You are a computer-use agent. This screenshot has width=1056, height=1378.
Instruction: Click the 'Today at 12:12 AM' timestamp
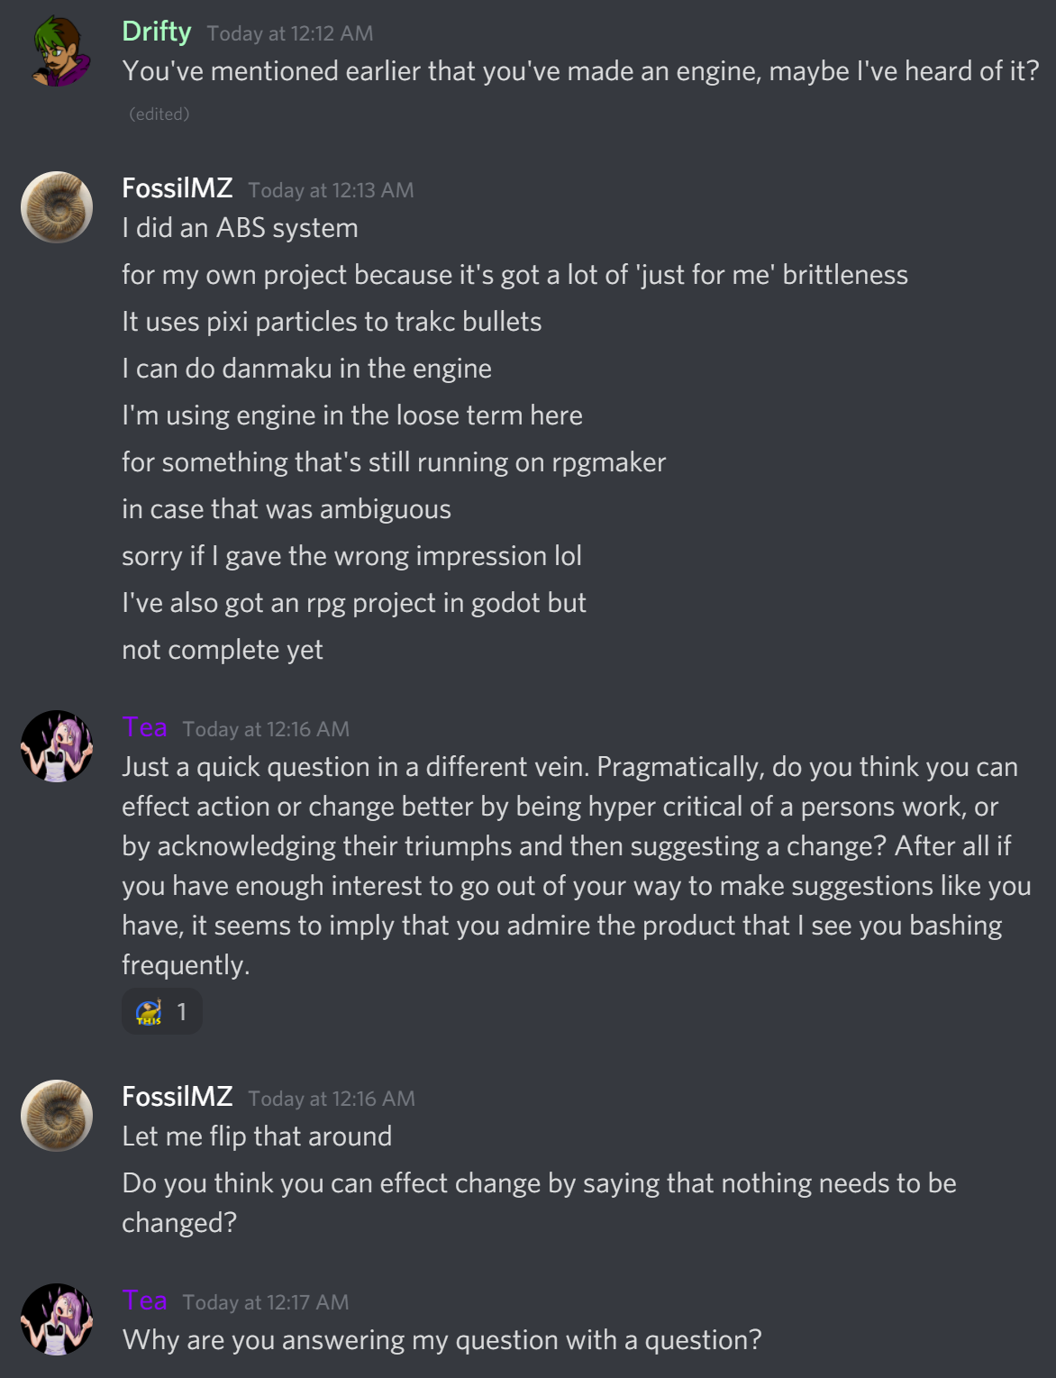pyautogui.click(x=289, y=34)
